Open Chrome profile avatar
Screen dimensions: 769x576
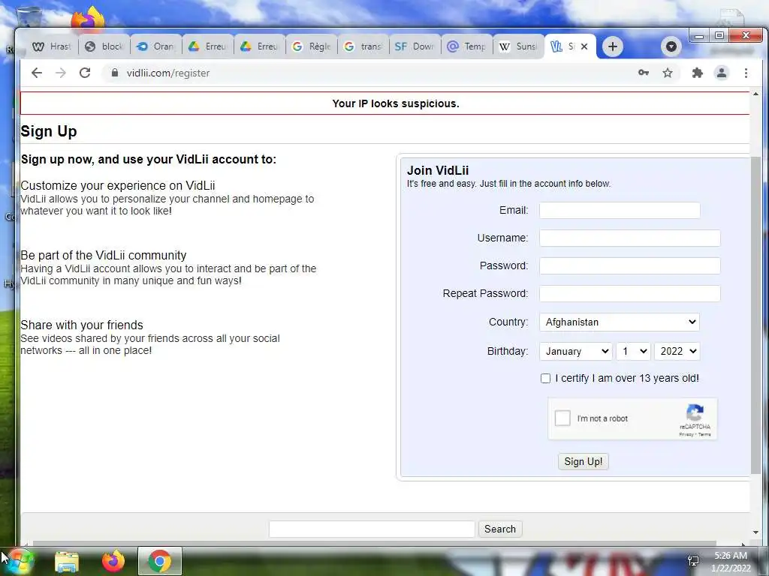tap(722, 73)
